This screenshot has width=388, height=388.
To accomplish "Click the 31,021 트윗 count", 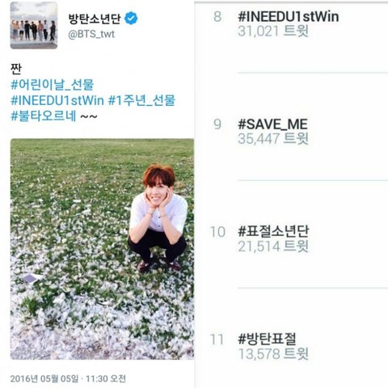I will (x=273, y=32).
